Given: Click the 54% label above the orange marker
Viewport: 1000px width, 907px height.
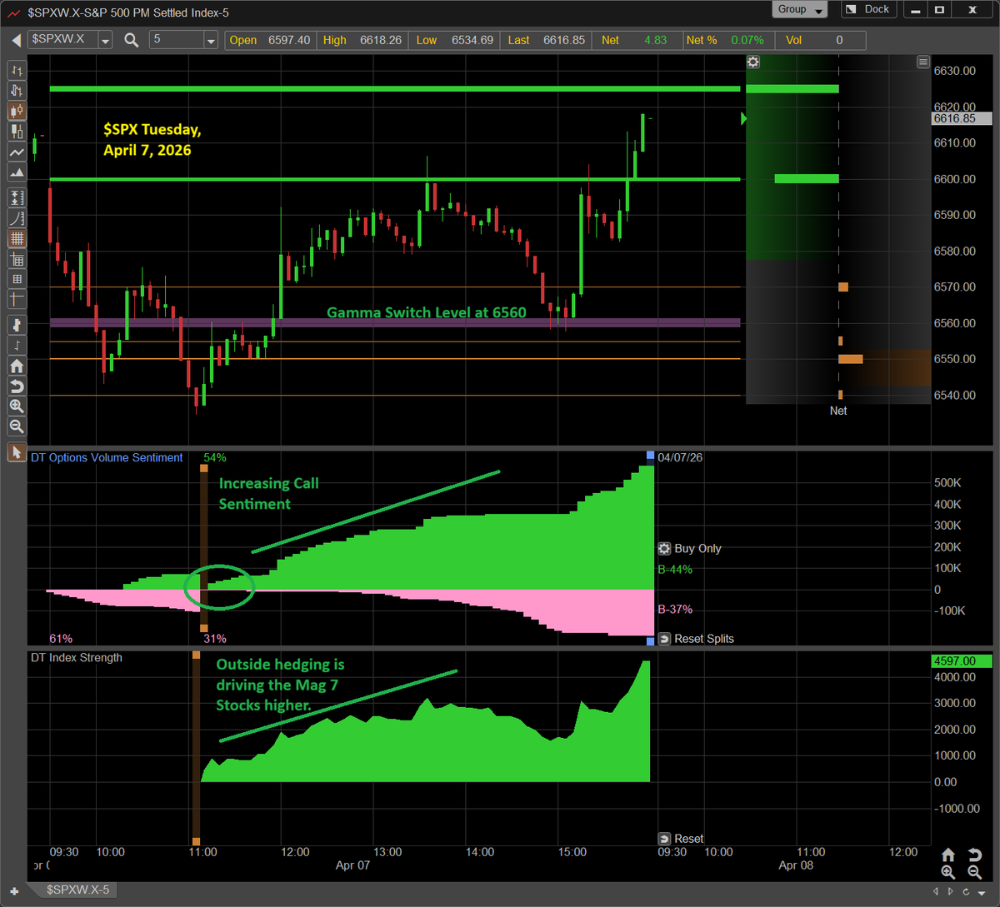Looking at the screenshot, I should 215,457.
